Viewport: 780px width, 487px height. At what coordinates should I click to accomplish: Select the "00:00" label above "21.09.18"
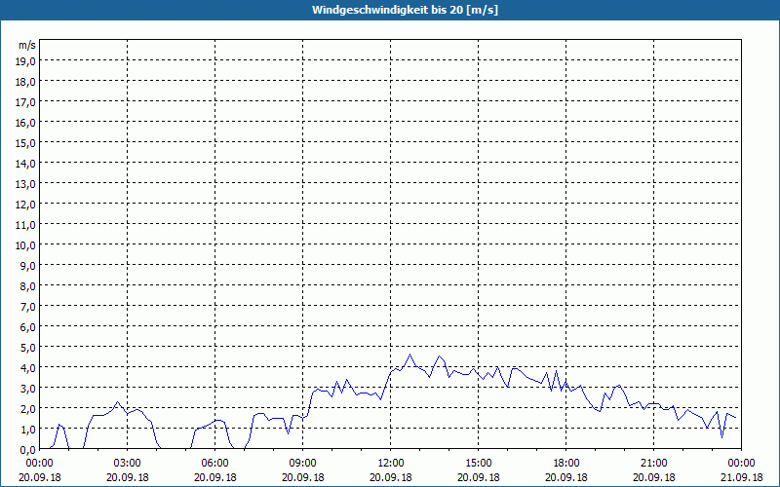coord(741,464)
